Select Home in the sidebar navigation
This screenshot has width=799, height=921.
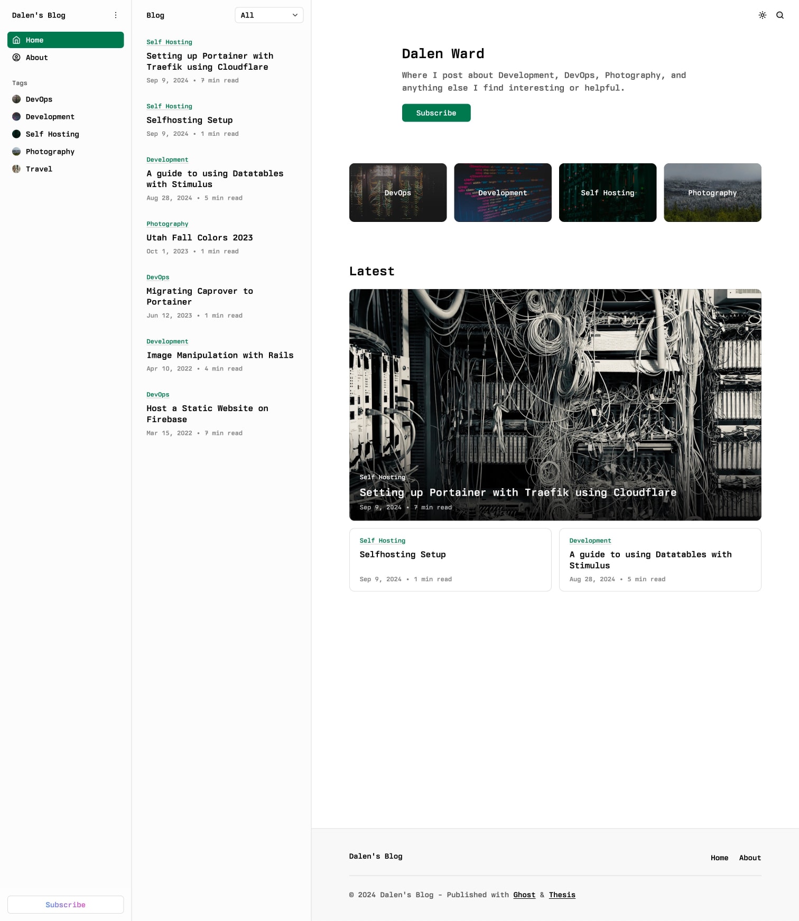pyautogui.click(x=66, y=40)
